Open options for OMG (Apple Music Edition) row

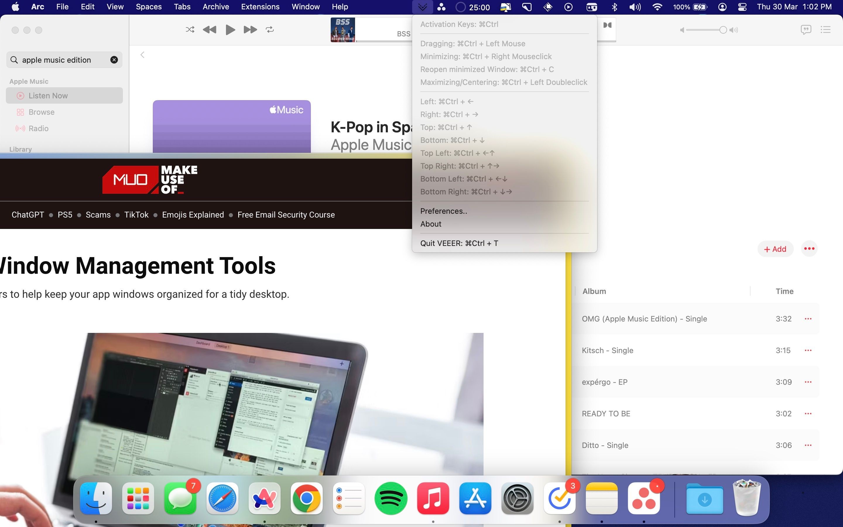808,319
